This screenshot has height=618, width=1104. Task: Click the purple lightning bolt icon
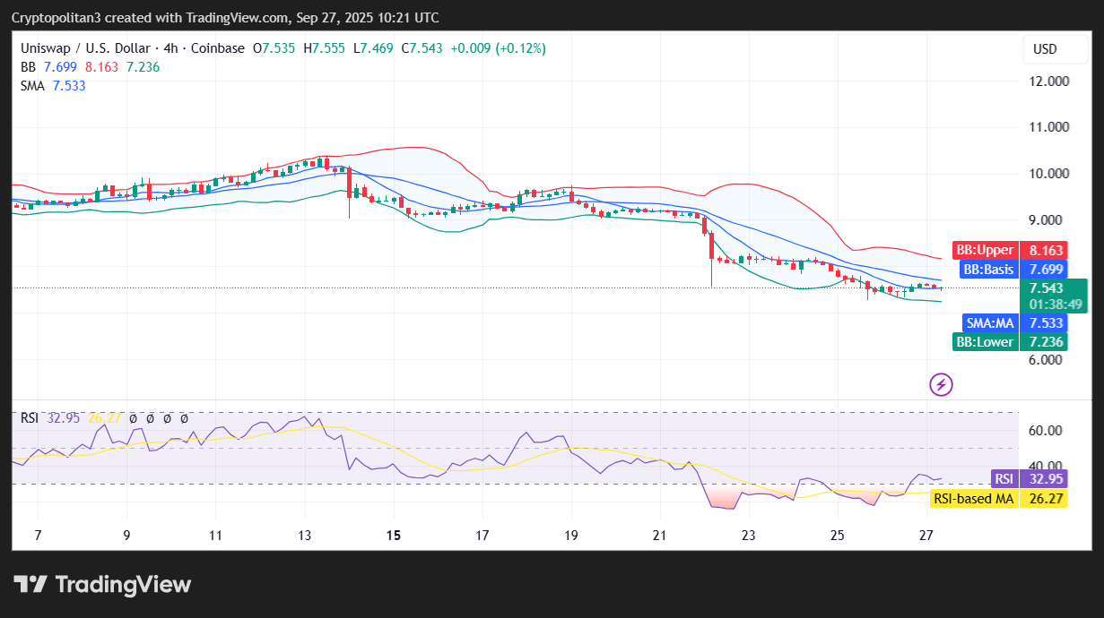coord(941,385)
